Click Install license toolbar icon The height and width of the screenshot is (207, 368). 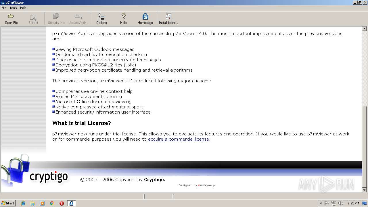(x=168, y=19)
